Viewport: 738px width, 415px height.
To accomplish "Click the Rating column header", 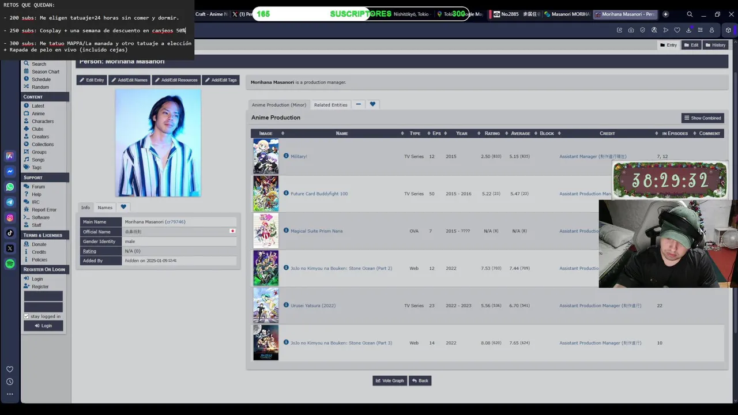I will tap(492, 133).
